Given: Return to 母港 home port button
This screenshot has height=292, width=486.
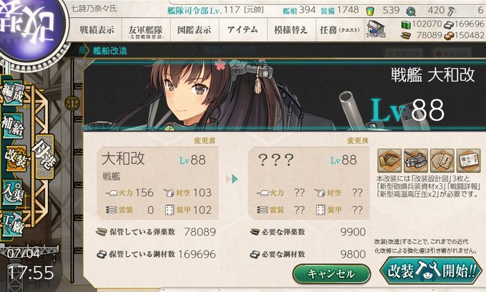Looking at the screenshot, I should click(45, 157).
